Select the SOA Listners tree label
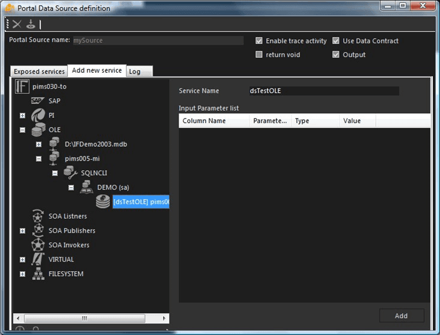The width and height of the screenshot is (440, 335). (68, 217)
